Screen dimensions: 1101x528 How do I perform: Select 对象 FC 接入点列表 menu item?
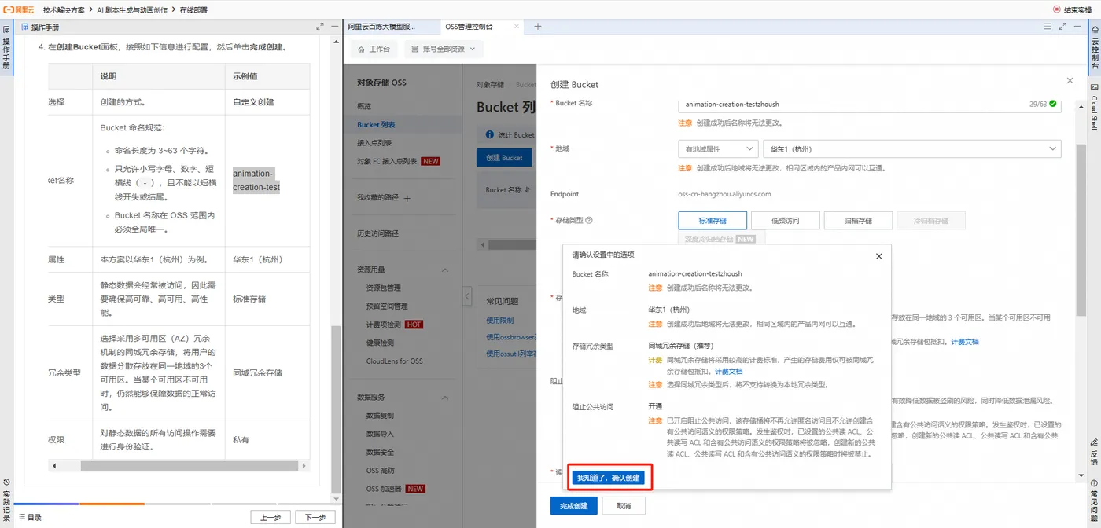[x=387, y=161]
